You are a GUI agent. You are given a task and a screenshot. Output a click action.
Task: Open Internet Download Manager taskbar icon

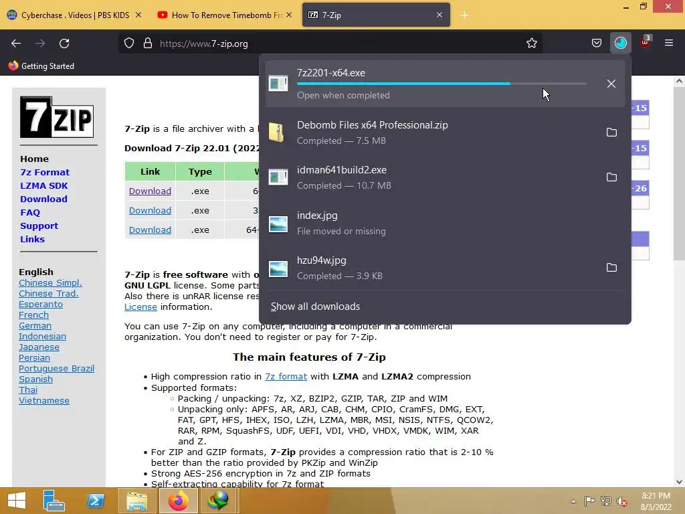[x=219, y=501]
